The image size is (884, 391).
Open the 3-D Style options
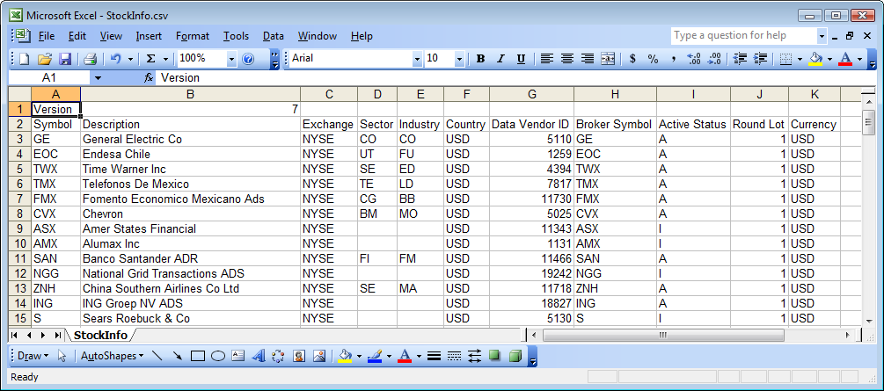click(x=515, y=356)
